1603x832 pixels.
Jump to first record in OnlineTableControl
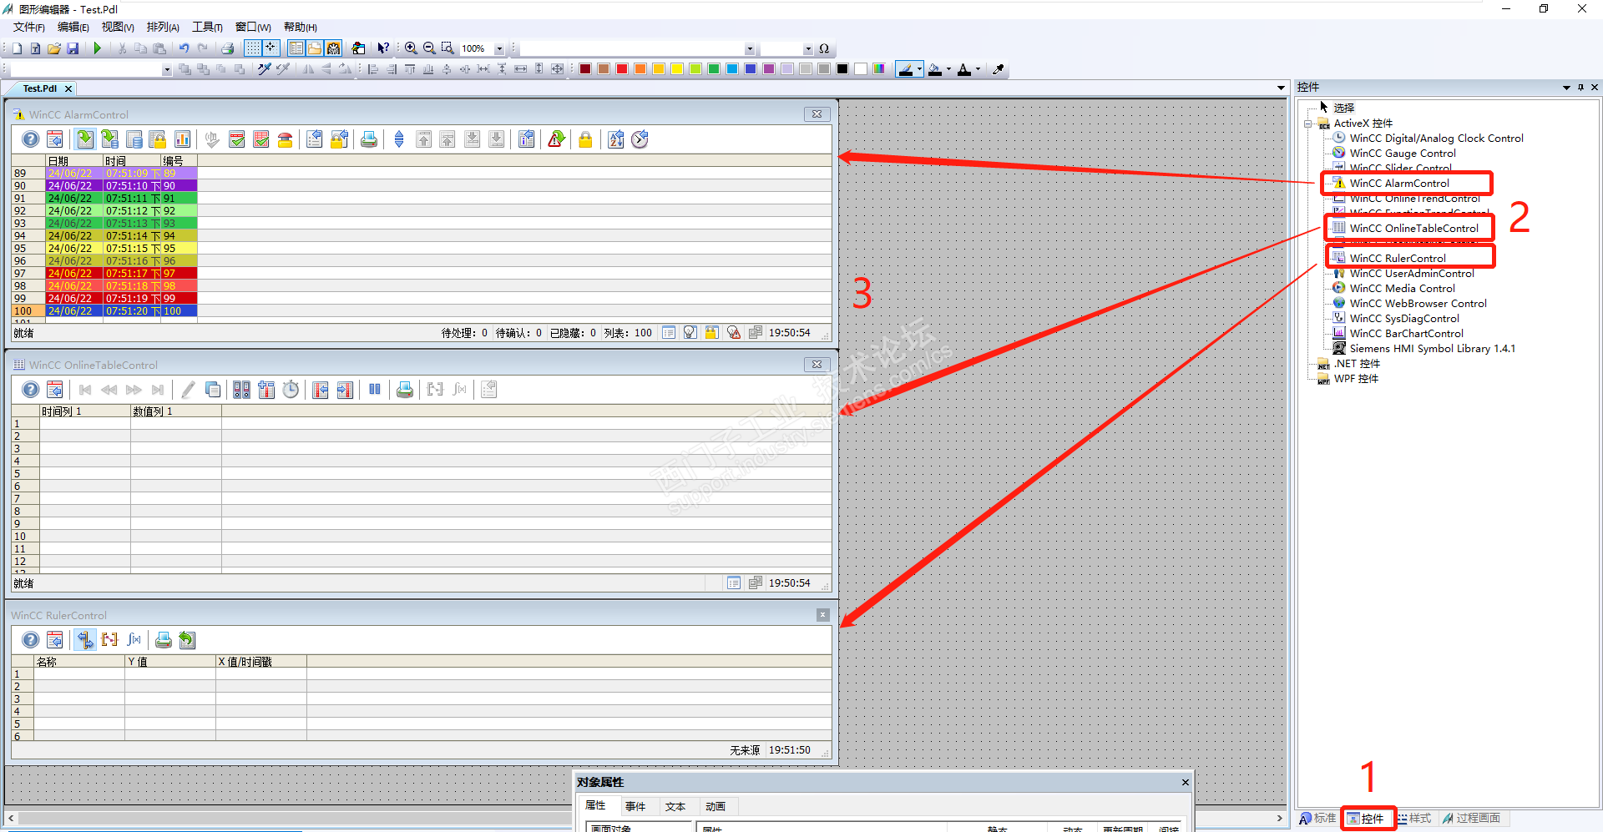coord(85,390)
